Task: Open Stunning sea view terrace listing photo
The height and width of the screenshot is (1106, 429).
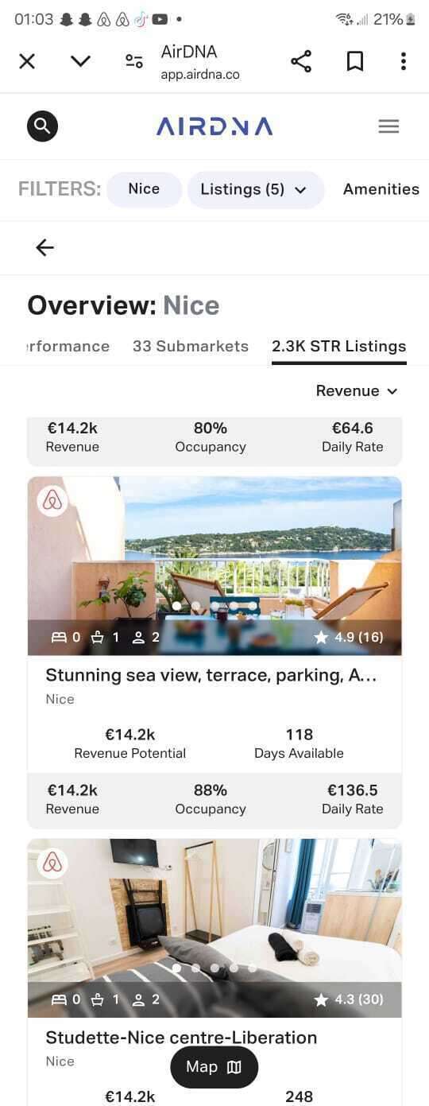Action: (x=214, y=566)
